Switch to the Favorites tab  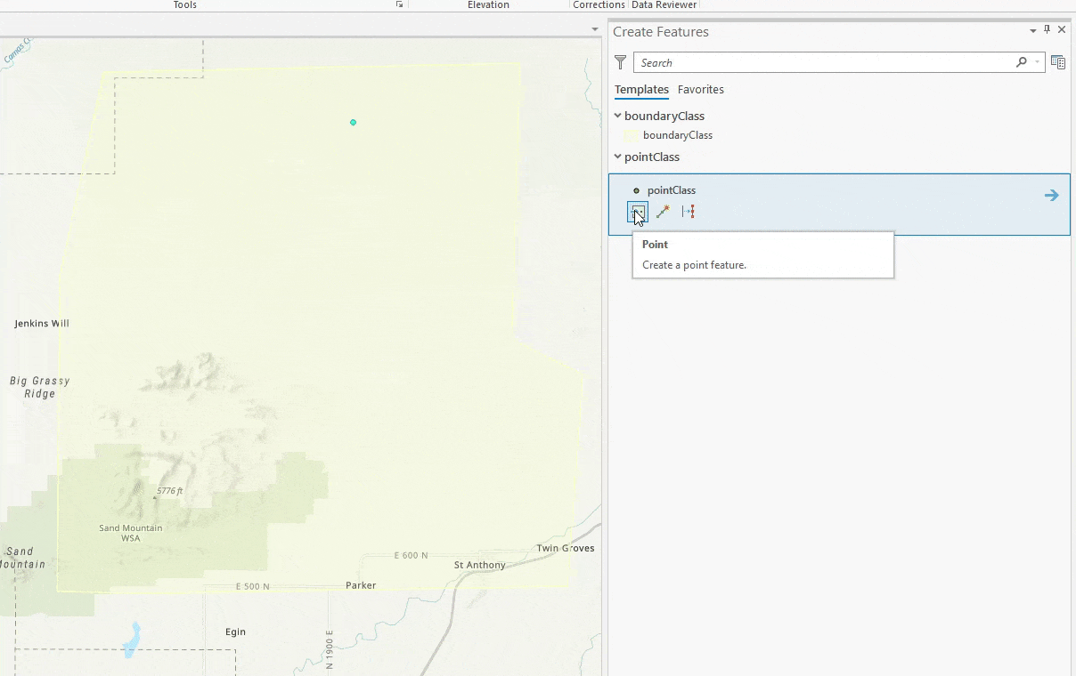(x=701, y=89)
